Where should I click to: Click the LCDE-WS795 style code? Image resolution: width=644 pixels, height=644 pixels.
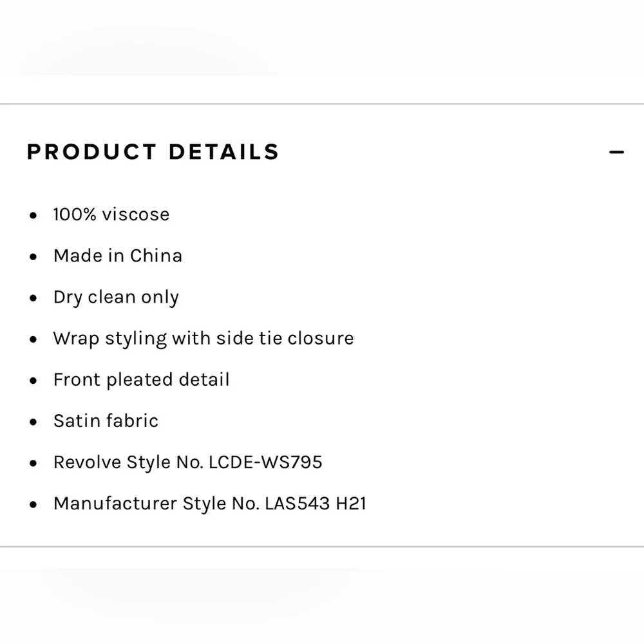coord(266,462)
